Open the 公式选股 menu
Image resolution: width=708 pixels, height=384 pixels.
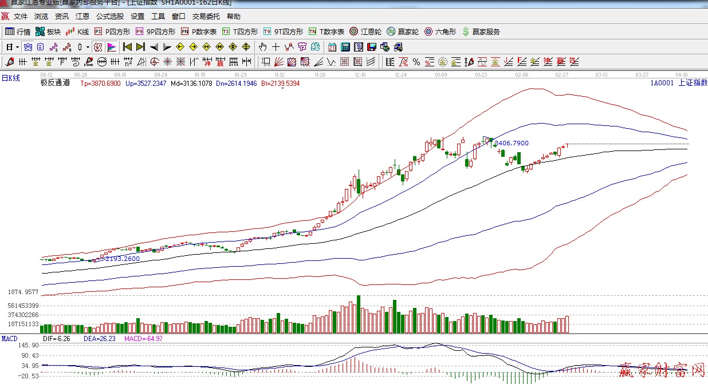(109, 17)
